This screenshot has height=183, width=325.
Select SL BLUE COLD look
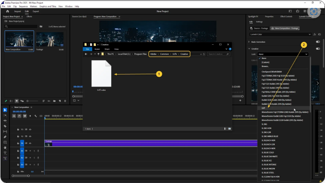[x=268, y=152]
